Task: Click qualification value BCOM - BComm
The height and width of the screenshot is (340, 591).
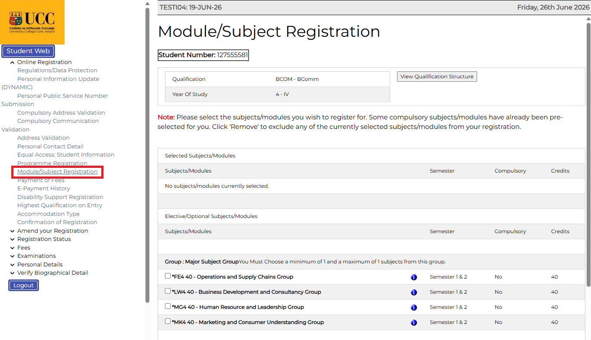Action: click(297, 79)
